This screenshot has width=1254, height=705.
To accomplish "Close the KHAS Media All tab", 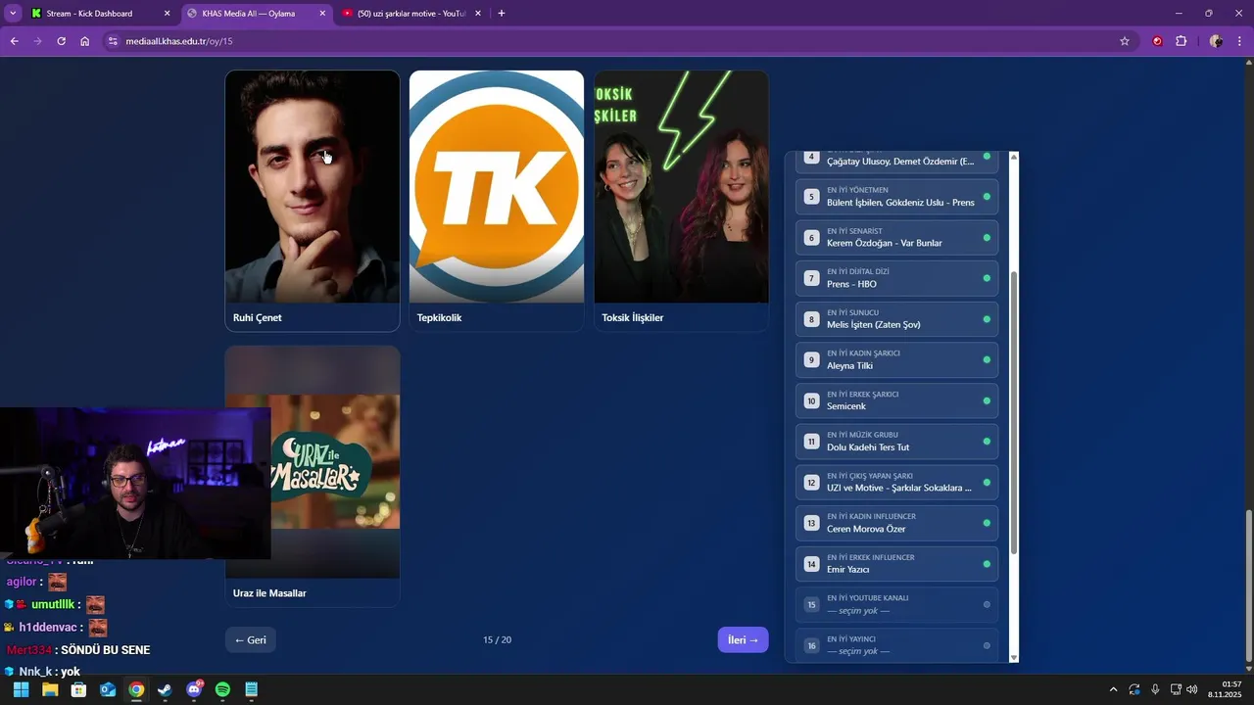I will tap(322, 14).
